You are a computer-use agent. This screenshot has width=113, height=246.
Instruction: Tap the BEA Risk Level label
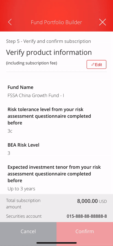[x=23, y=145]
